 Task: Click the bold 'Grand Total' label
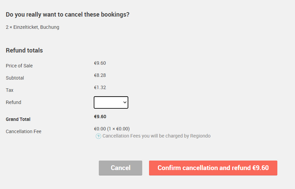pyautogui.click(x=18, y=119)
